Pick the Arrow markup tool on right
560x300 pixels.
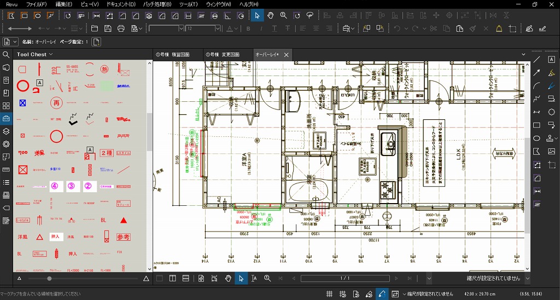(537, 72)
